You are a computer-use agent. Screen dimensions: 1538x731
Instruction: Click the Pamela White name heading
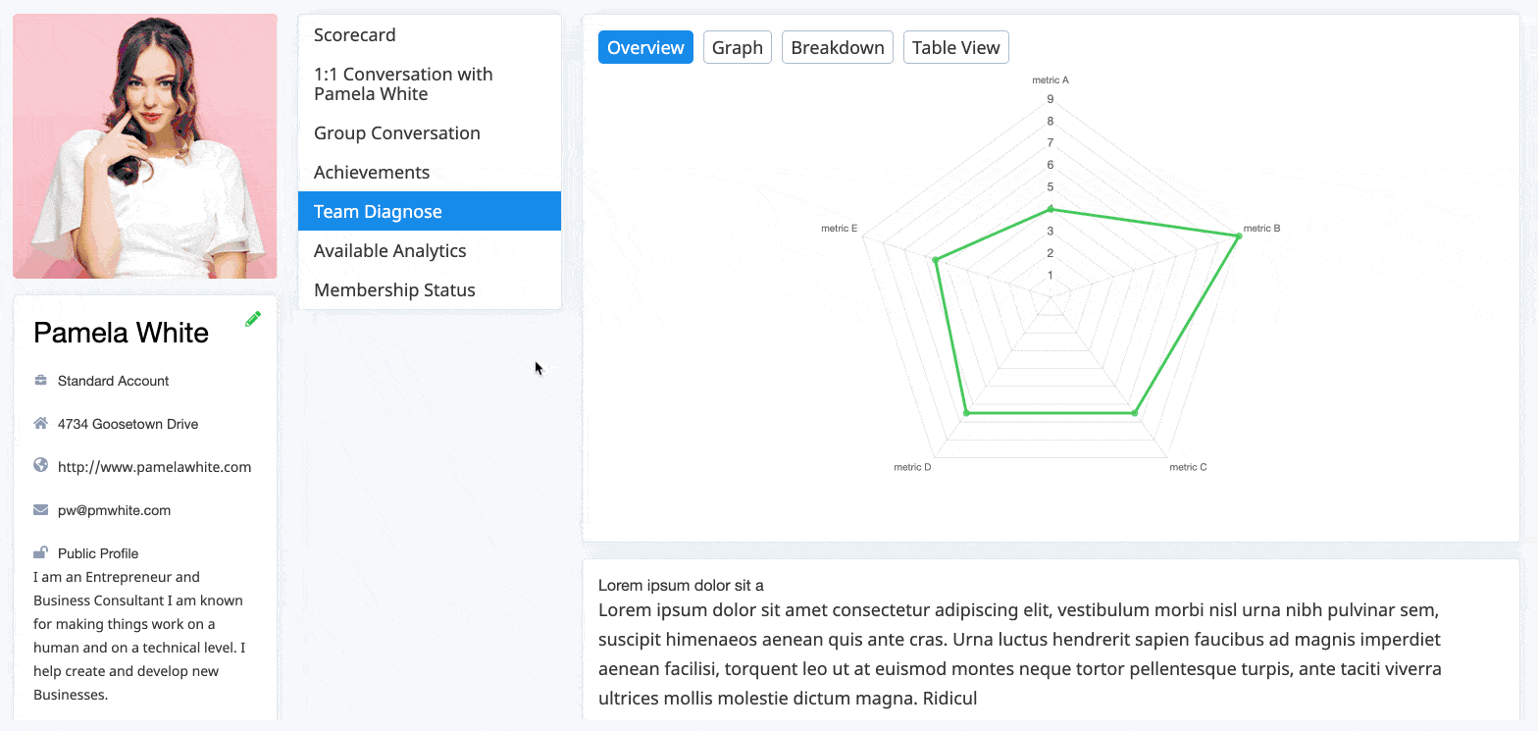pos(121,333)
